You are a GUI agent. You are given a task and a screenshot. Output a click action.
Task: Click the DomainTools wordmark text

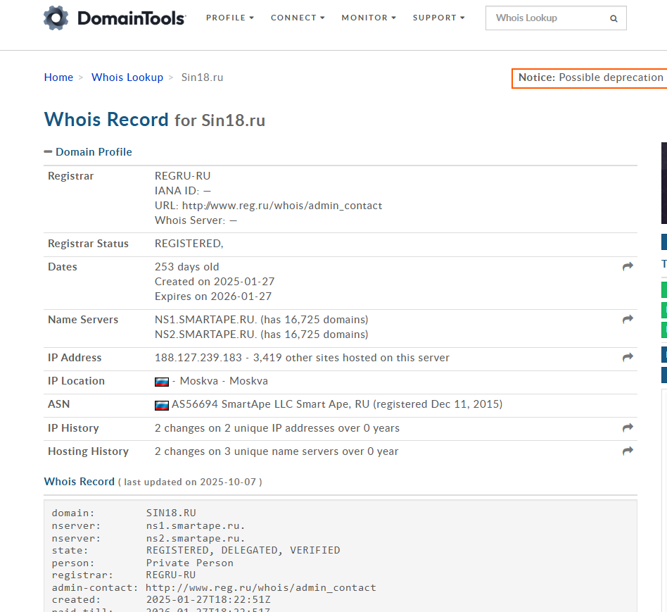tap(132, 18)
